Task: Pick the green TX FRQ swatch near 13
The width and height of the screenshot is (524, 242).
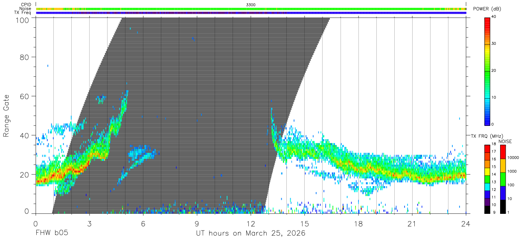Action: pos(487,179)
